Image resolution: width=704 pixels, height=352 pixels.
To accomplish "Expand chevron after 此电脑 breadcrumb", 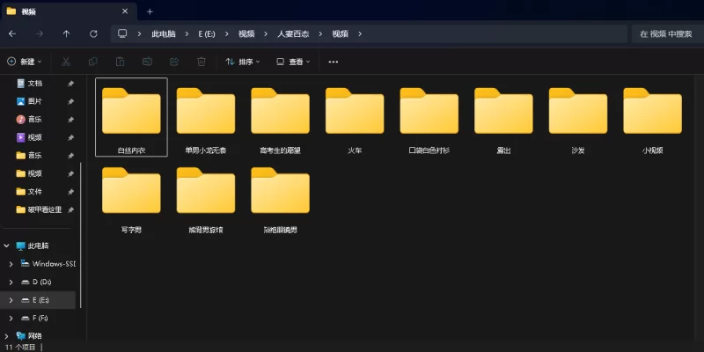I will click(187, 33).
